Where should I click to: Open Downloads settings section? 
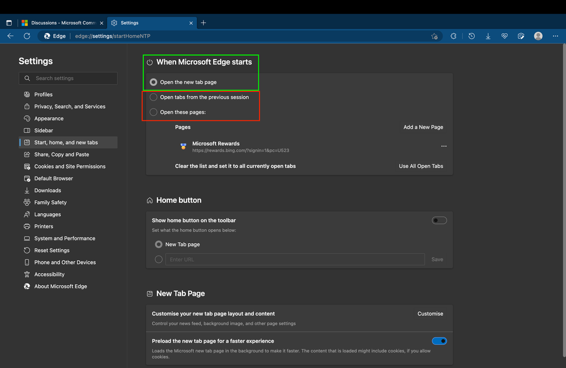click(68, 191)
